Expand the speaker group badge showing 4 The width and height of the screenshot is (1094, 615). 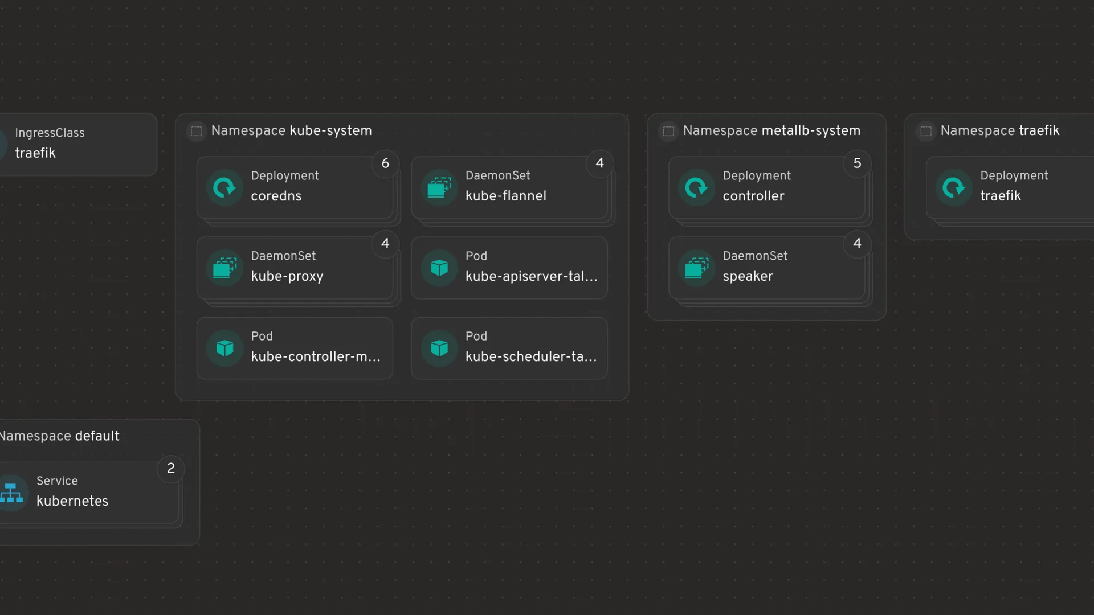[857, 244]
